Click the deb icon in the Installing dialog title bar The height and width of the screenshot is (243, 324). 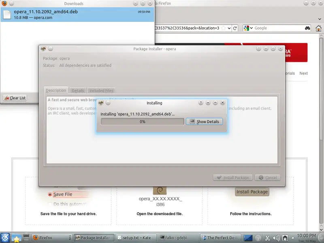(100, 103)
